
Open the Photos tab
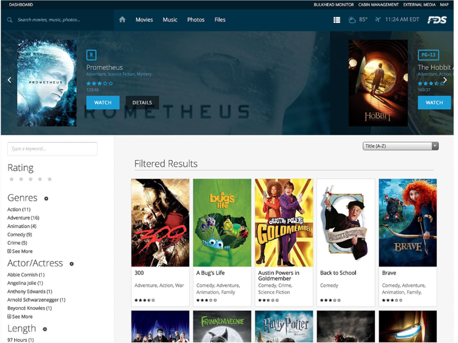(196, 20)
